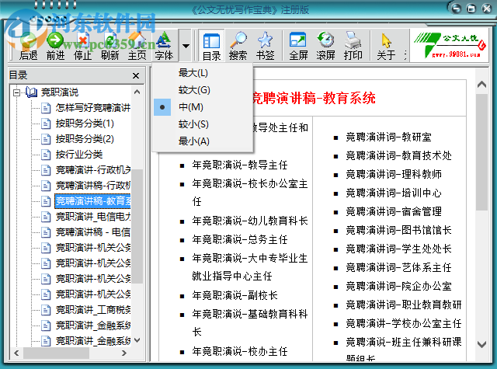Open link 年竞职演说-总务主任
The image size is (497, 369).
(x=240, y=240)
